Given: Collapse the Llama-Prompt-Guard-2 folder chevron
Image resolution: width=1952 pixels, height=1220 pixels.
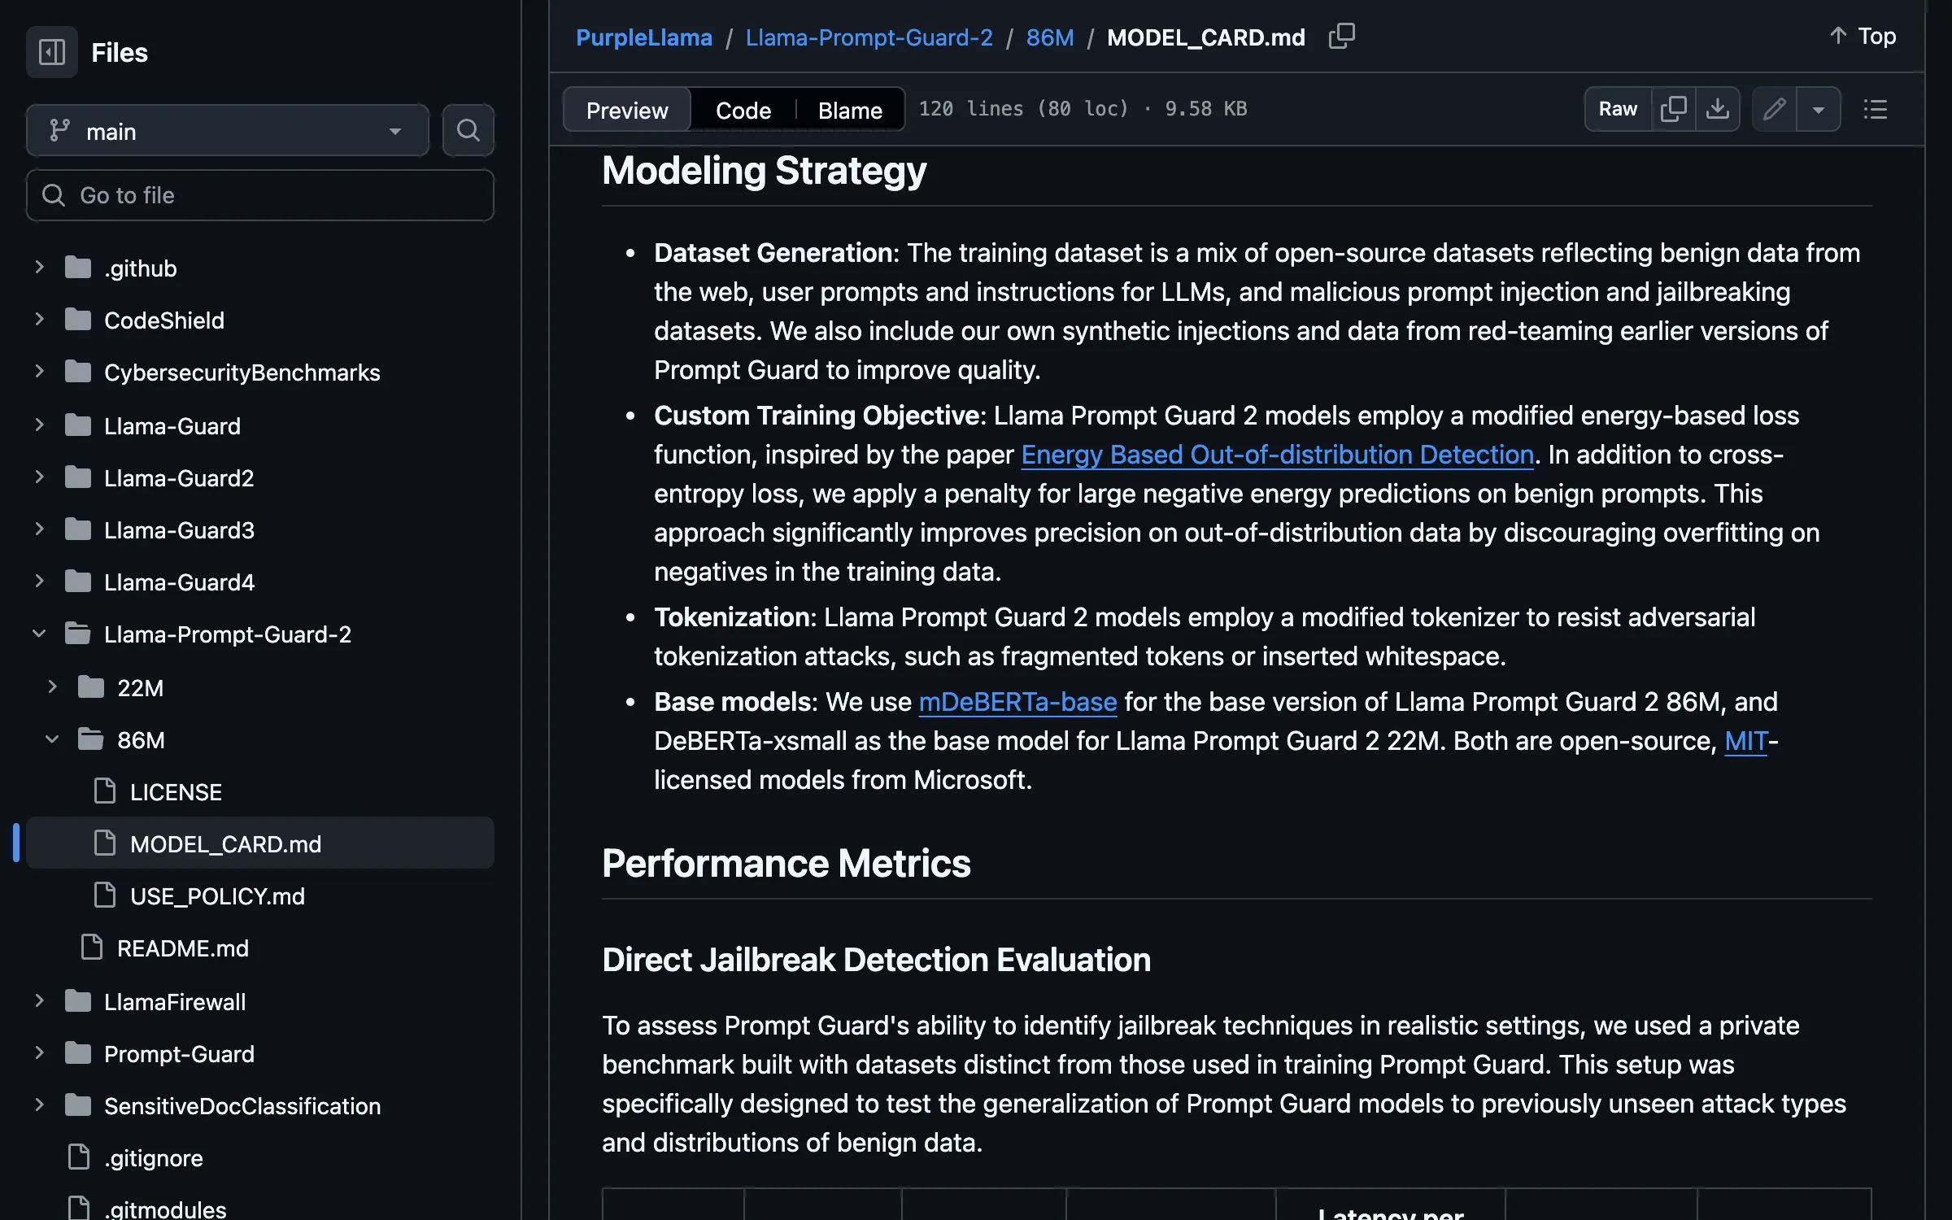Looking at the screenshot, I should point(39,633).
